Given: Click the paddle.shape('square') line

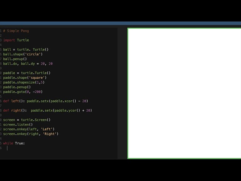Looking at the screenshot, I should [x=25, y=78].
